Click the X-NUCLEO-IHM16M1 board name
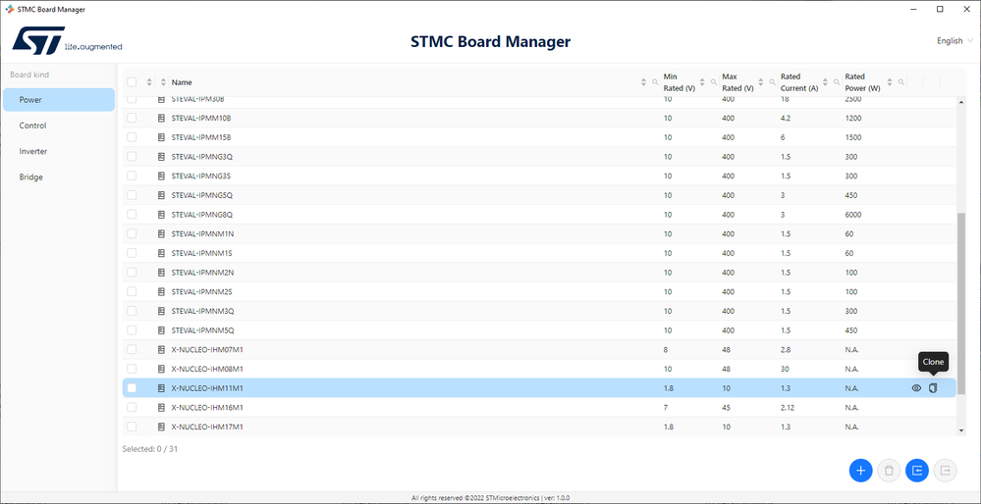Screen dimensions: 981x504 click(207, 407)
